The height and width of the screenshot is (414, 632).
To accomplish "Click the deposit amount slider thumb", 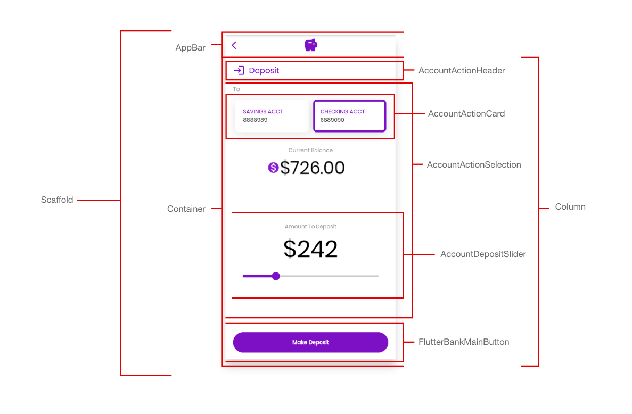I will click(276, 276).
